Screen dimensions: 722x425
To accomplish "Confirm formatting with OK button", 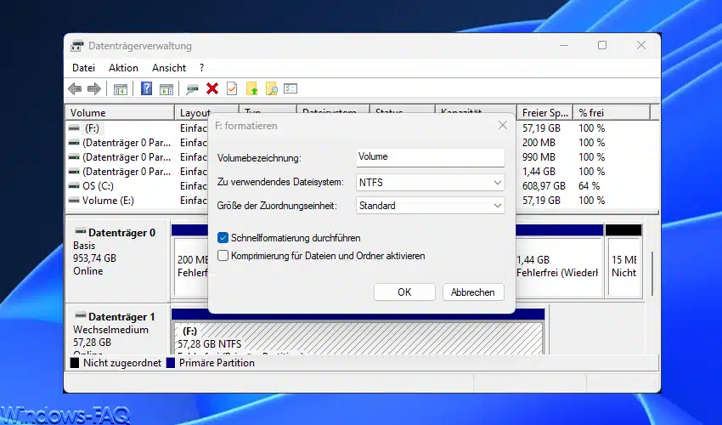I will click(x=404, y=292).
